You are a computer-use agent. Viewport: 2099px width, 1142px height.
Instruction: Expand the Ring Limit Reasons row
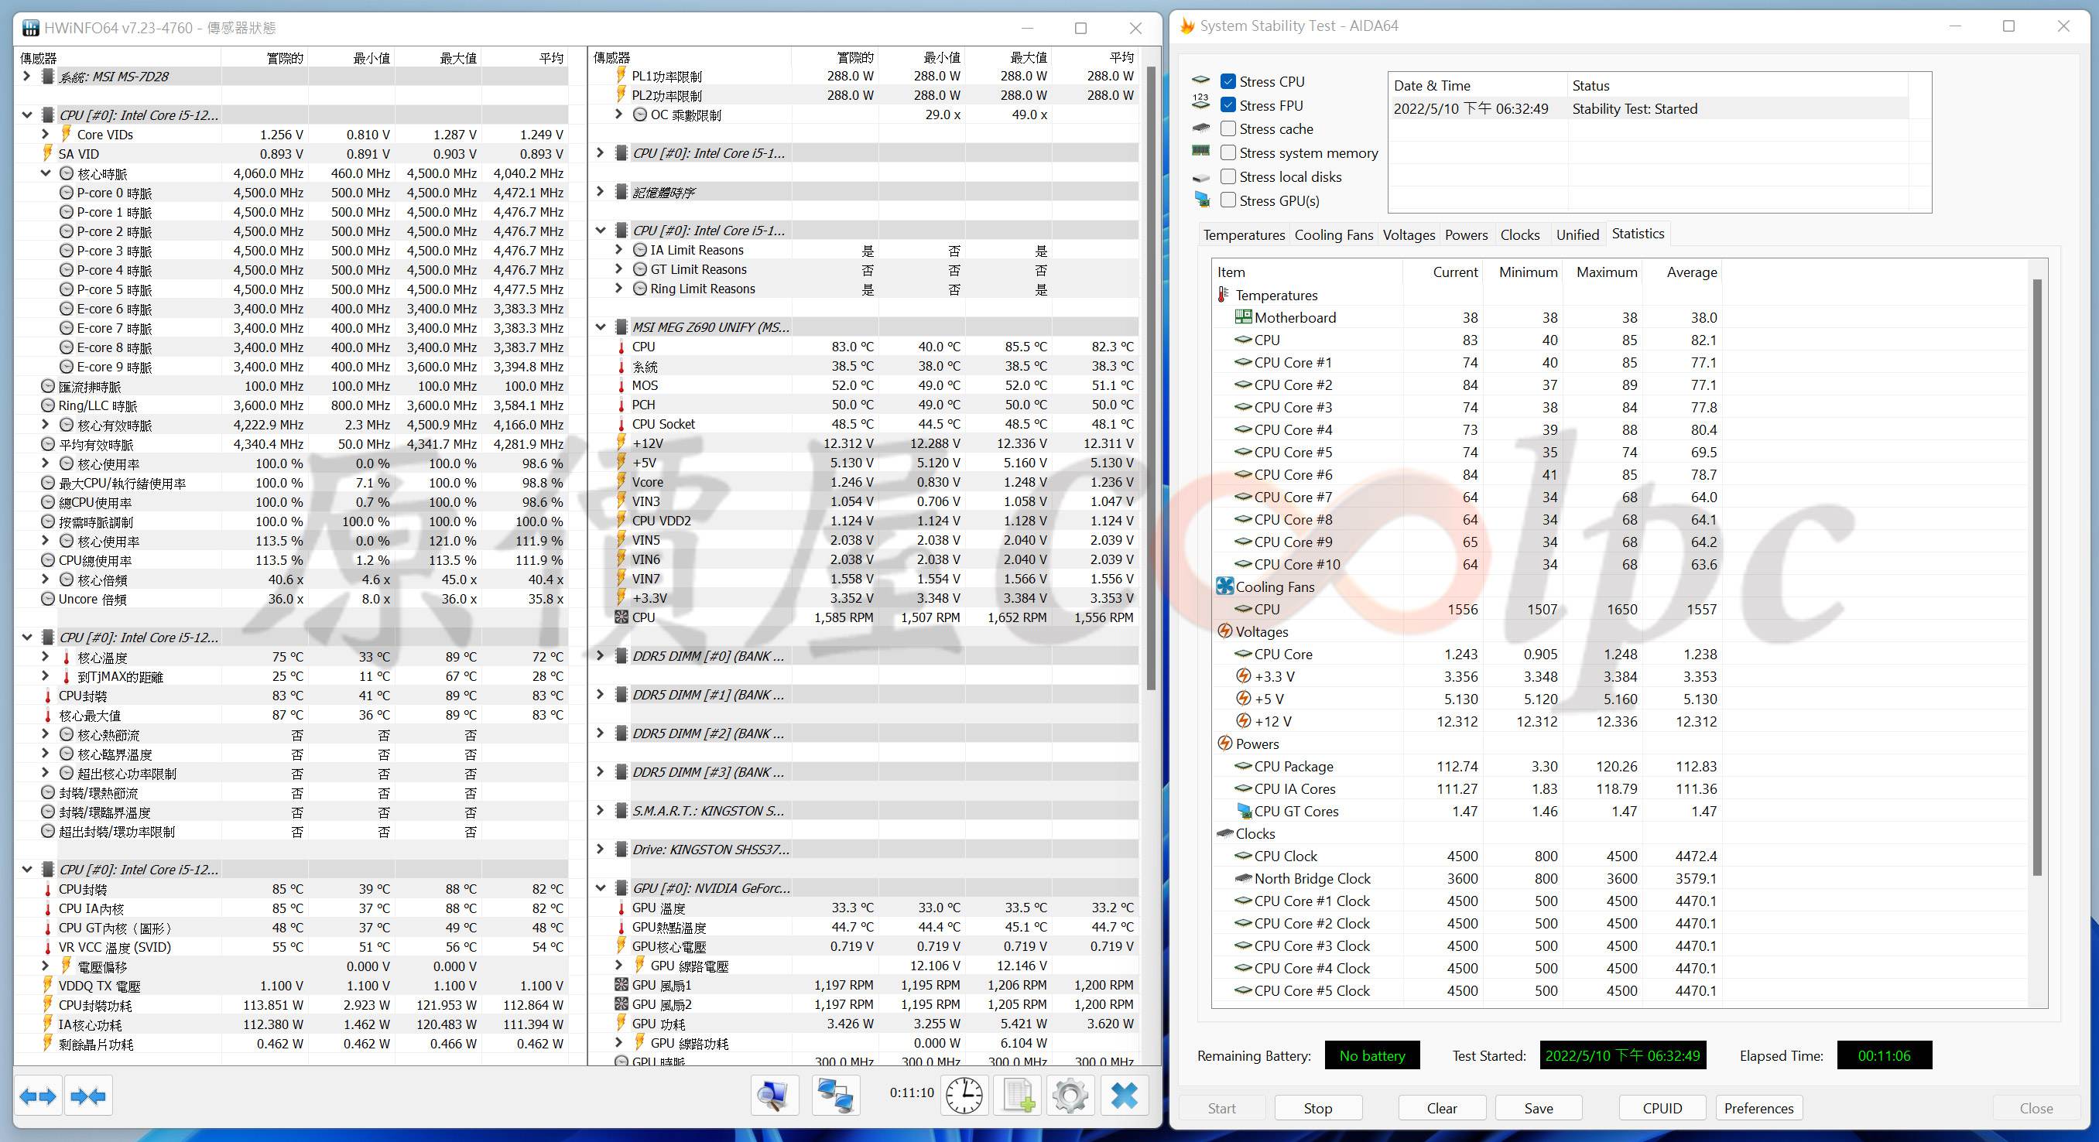[x=619, y=289]
